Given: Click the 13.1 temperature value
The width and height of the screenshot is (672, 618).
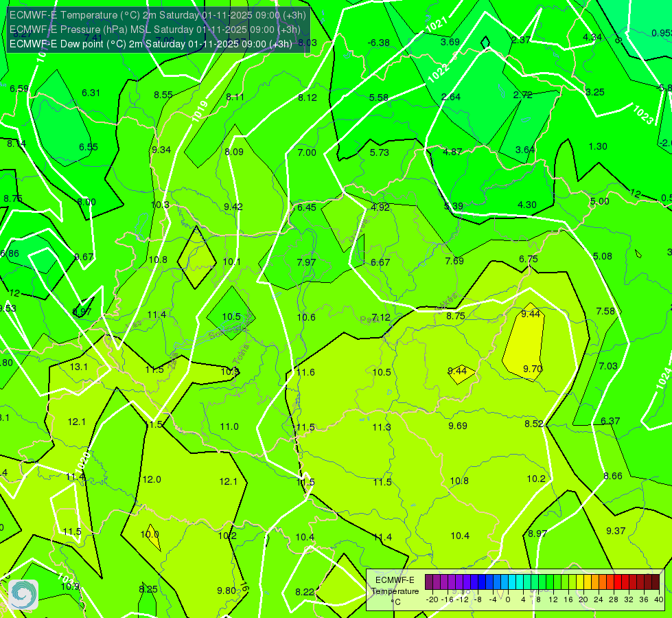Looking at the screenshot, I should (78, 367).
